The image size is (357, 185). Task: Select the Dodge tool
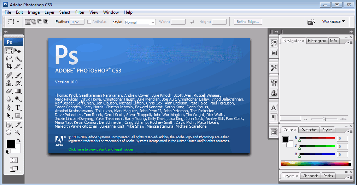18,99
